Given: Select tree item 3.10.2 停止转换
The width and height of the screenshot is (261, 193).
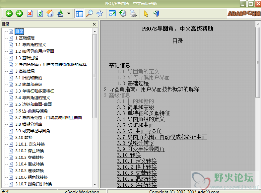Looking at the screenshot, I should point(30,151).
